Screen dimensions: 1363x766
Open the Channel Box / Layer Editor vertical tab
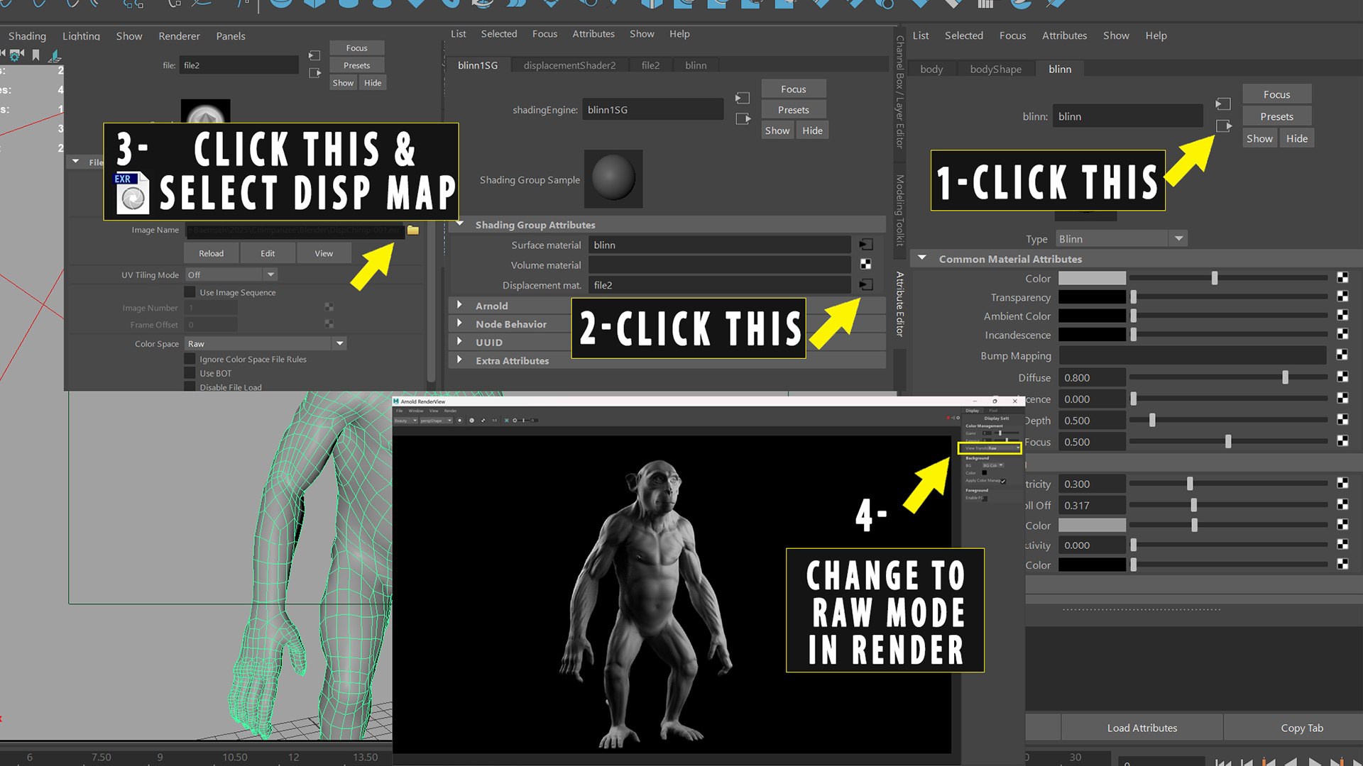(x=900, y=92)
